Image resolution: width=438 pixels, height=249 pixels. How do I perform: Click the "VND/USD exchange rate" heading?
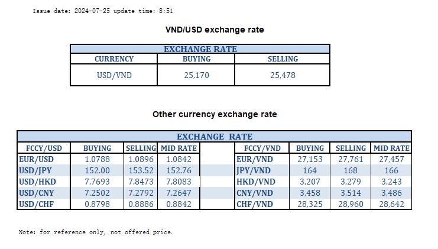215,29
